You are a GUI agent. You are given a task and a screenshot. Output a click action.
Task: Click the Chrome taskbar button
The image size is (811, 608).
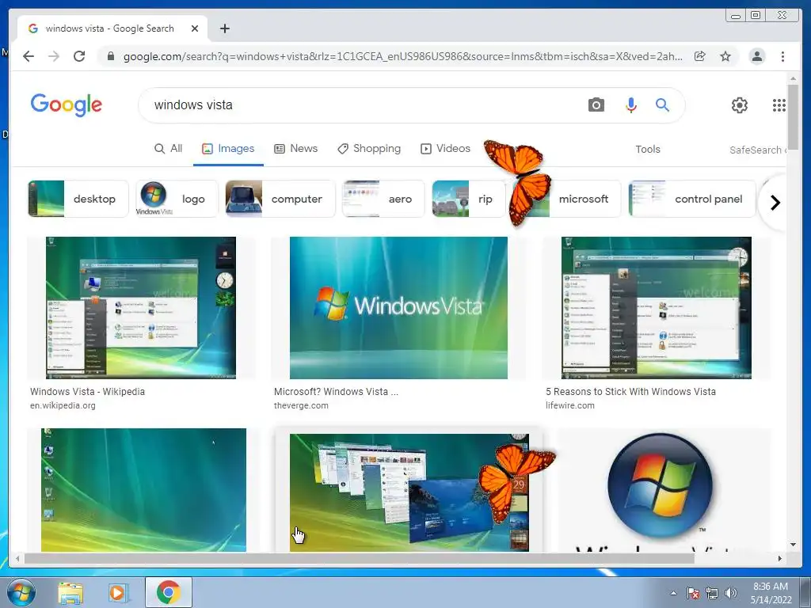169,592
